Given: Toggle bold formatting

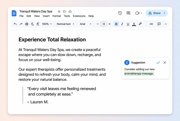Looking at the screenshot, I should click(116, 24).
